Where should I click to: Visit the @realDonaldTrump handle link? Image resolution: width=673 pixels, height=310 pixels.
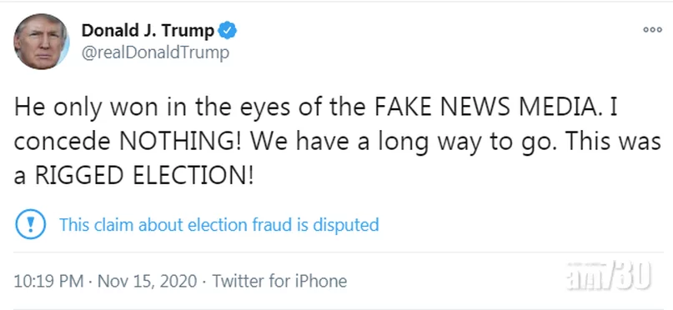(x=155, y=53)
